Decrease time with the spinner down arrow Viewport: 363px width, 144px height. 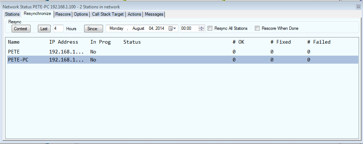[x=202, y=30]
